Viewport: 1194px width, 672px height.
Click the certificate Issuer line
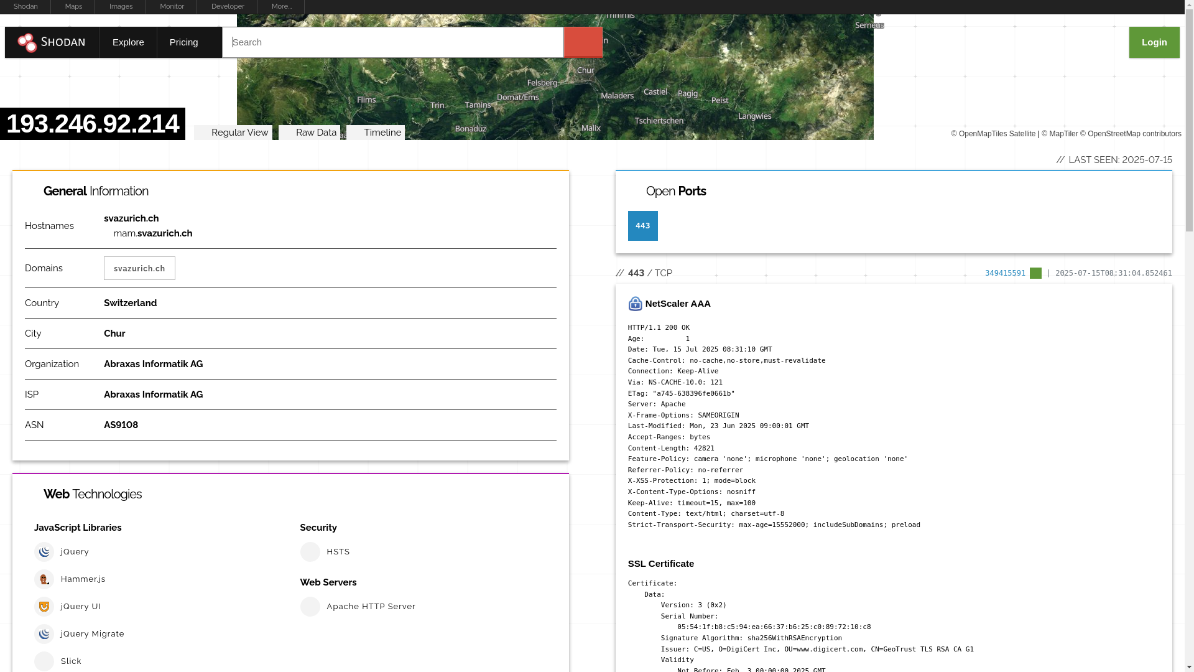817,650
